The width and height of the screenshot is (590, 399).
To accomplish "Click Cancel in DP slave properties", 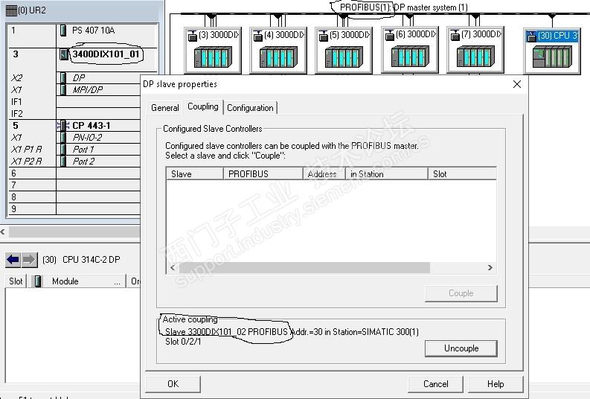I will (x=436, y=384).
